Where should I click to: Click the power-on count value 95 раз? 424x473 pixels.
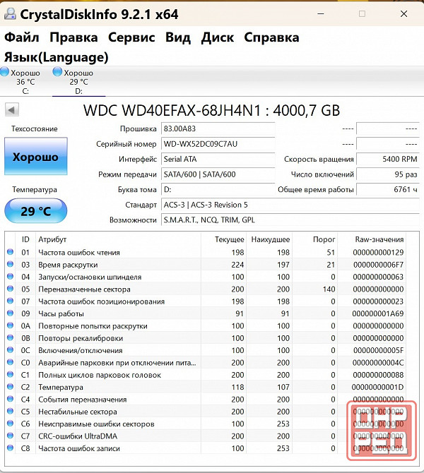(388, 174)
